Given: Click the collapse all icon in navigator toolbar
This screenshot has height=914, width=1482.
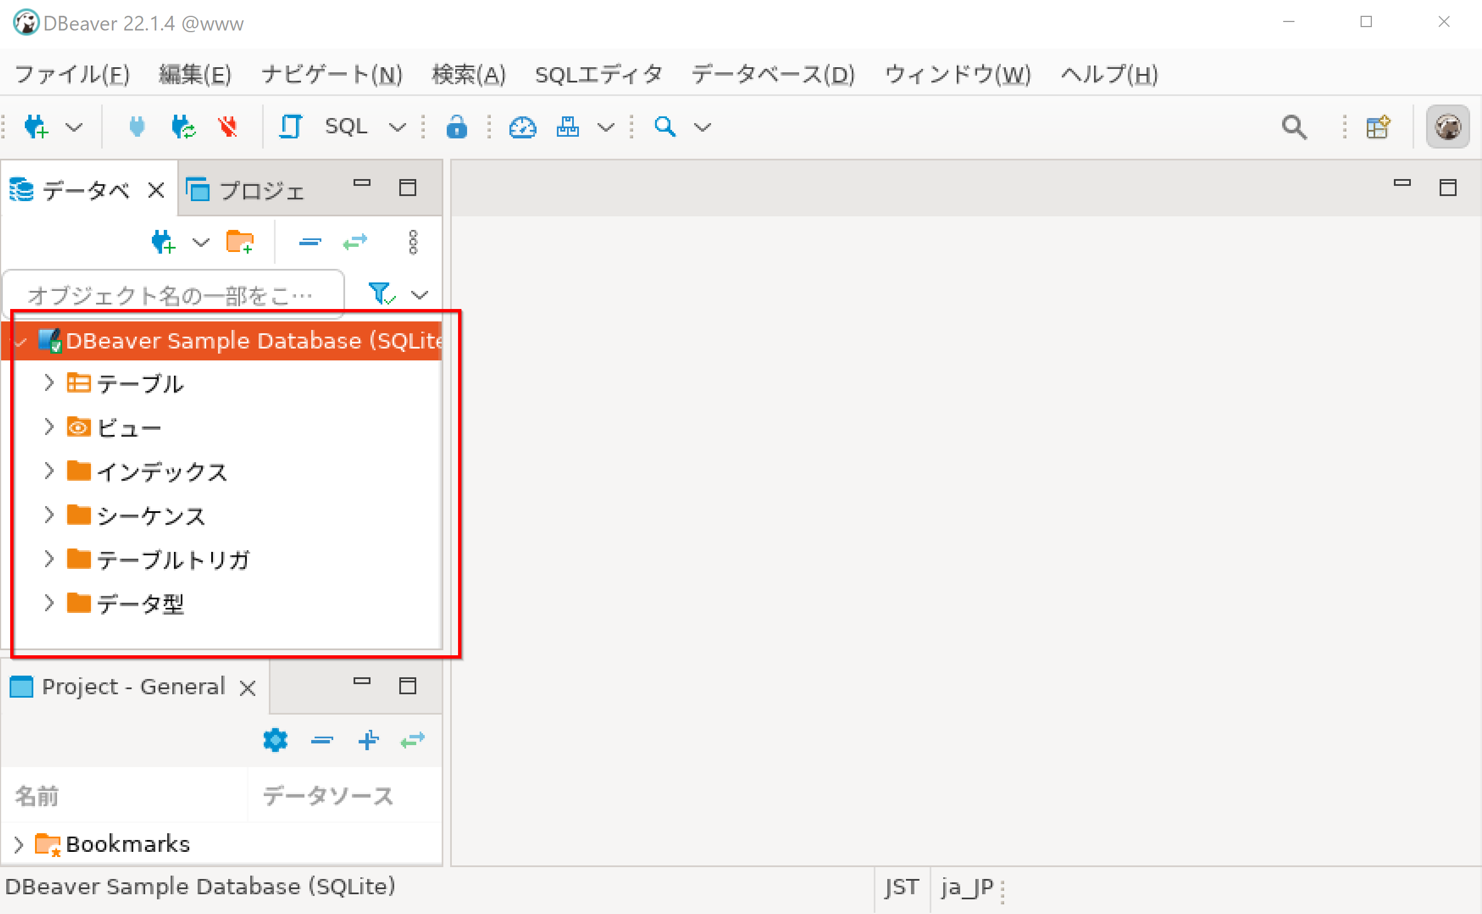Looking at the screenshot, I should (310, 242).
